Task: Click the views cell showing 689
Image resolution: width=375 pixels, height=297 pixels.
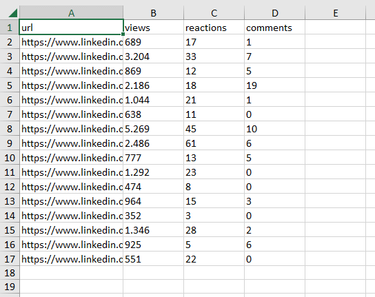Action: 153,42
